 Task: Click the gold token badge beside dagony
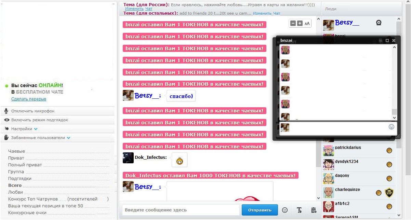pyautogui.click(x=389, y=179)
